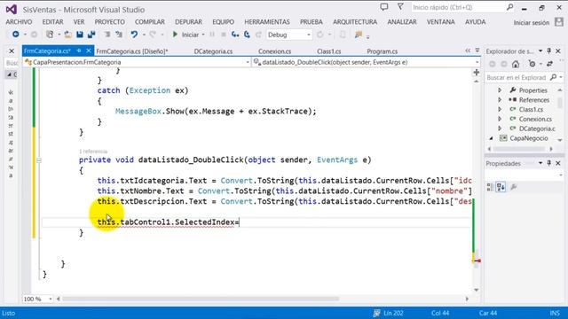
Task: Open the EDITAR menu
Action: click(53, 22)
